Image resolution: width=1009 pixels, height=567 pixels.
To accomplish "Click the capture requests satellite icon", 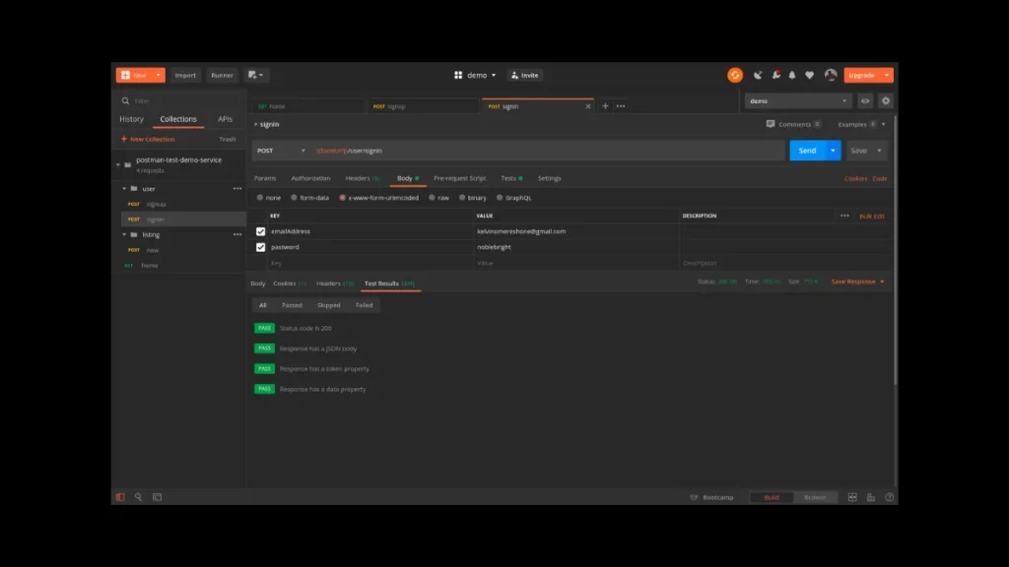I will tap(759, 75).
